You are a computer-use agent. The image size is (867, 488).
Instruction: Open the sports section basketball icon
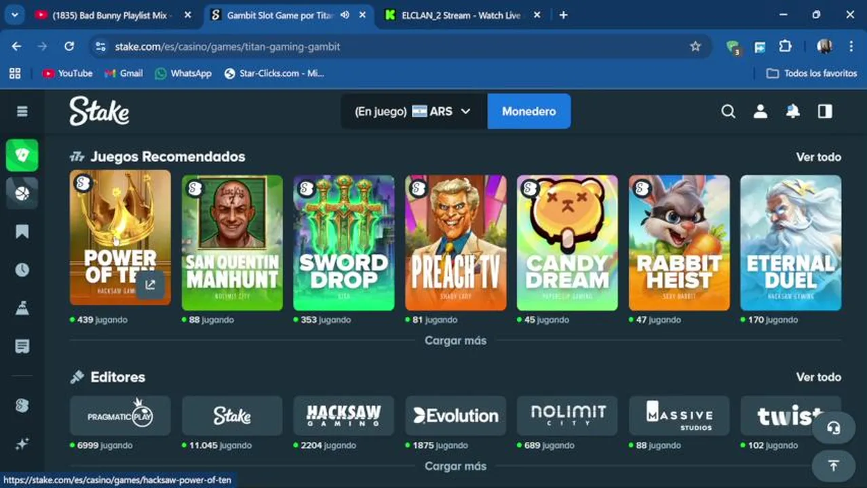click(22, 194)
